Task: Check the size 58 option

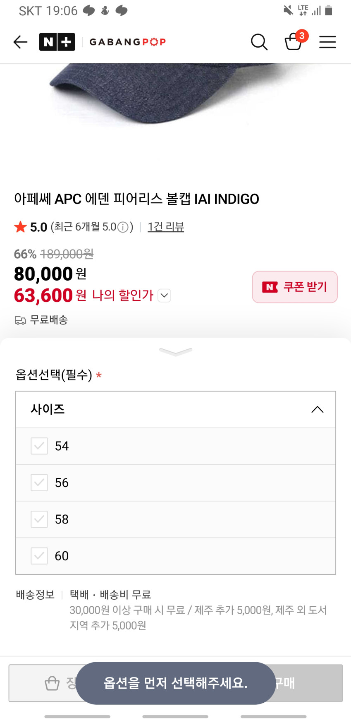Action: (39, 519)
